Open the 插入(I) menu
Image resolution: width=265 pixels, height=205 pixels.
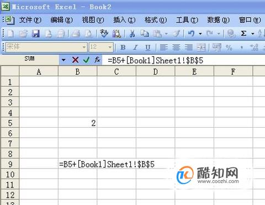(124, 20)
